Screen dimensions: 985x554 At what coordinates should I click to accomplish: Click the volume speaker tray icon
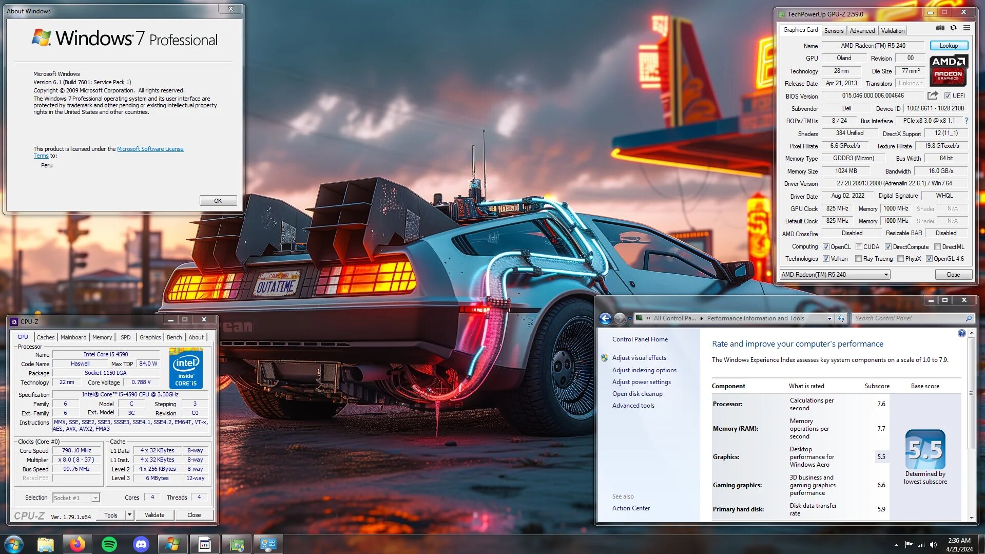point(933,545)
